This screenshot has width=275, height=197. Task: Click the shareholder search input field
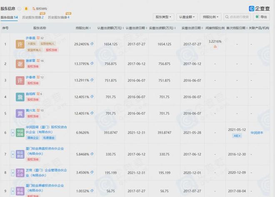point(237,17)
